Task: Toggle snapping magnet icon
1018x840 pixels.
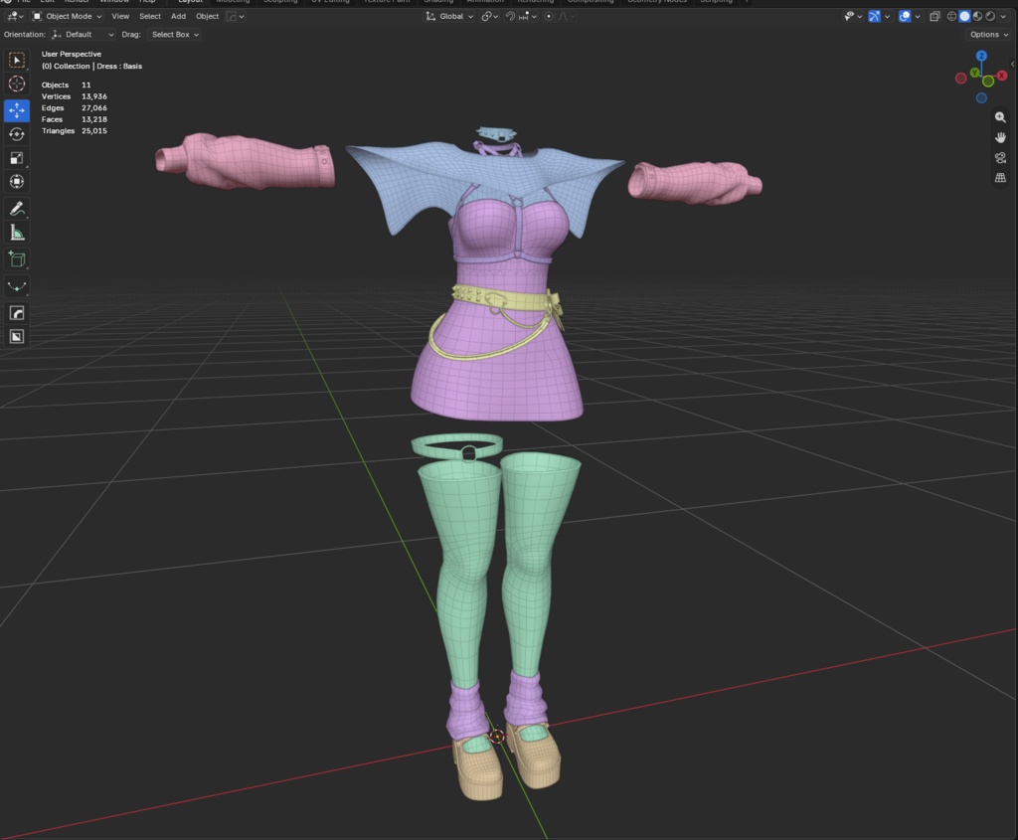Action: coord(510,16)
